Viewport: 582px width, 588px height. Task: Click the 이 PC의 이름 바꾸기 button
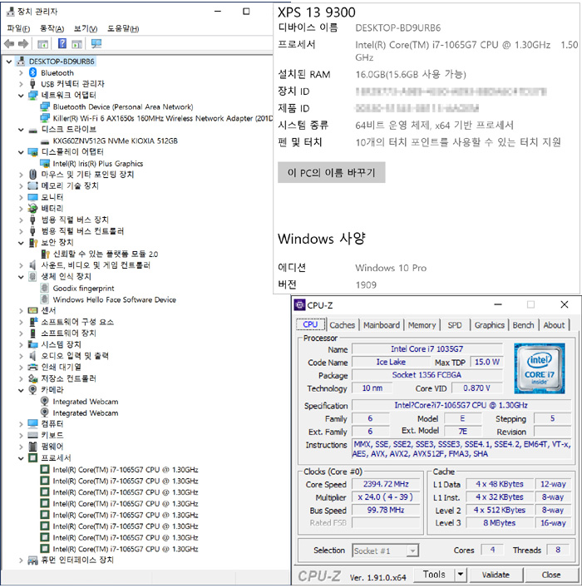pyautogui.click(x=332, y=172)
